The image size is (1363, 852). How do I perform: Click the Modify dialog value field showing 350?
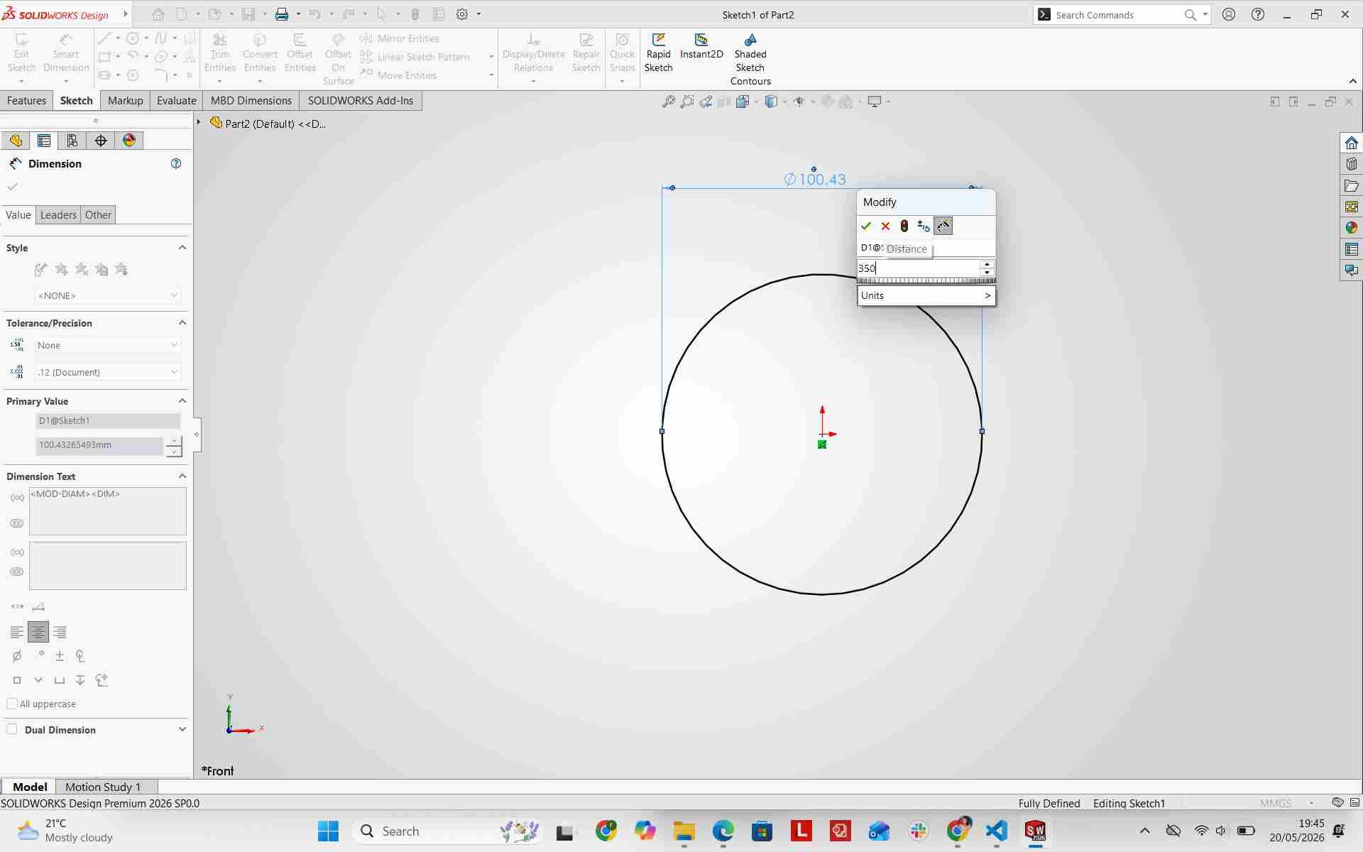[919, 268]
